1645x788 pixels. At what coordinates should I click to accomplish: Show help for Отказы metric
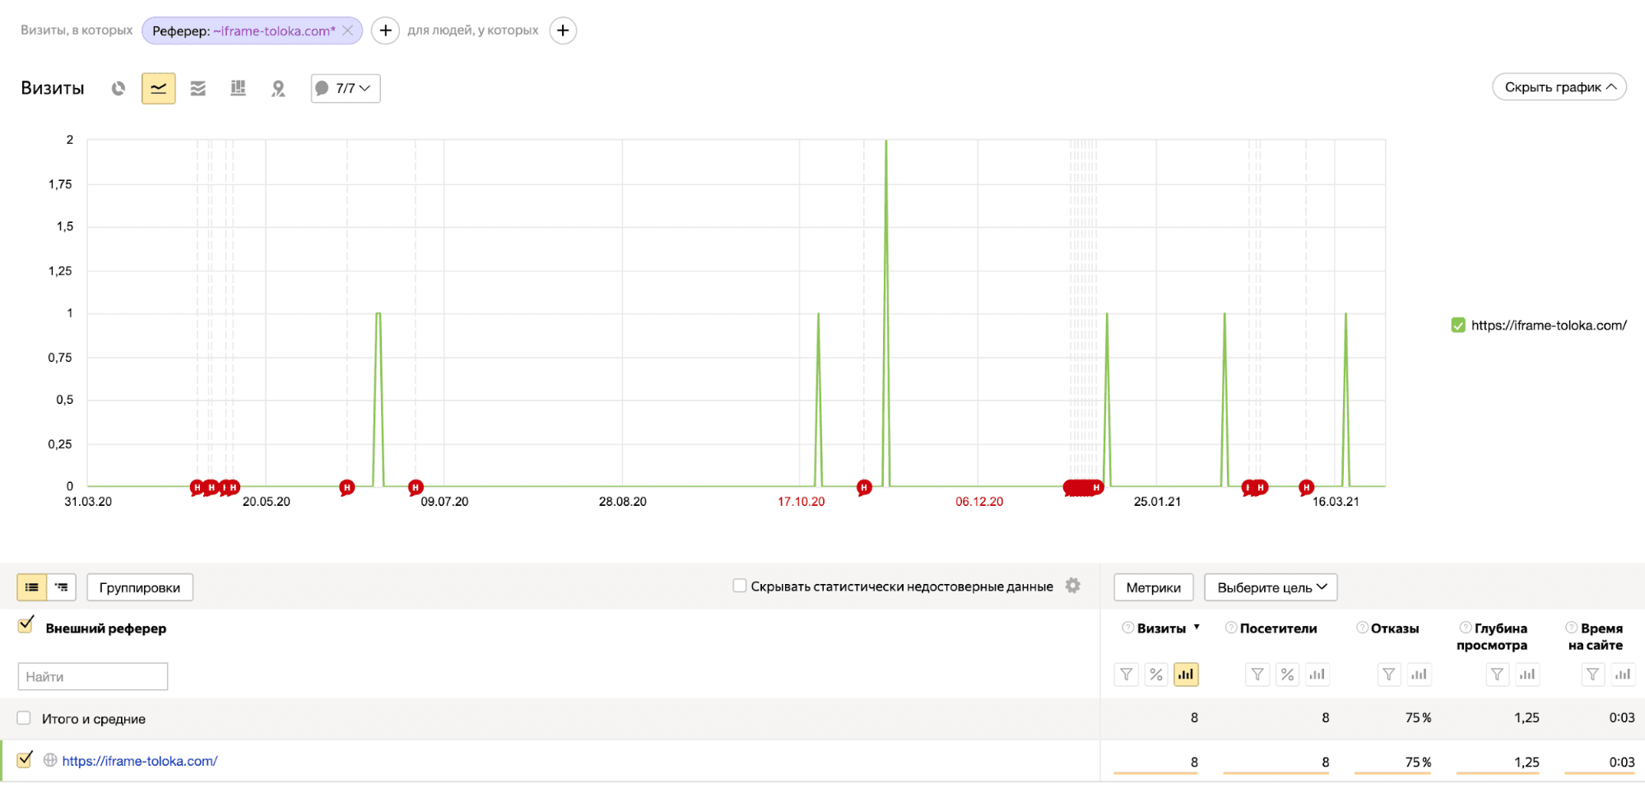pos(1362,628)
